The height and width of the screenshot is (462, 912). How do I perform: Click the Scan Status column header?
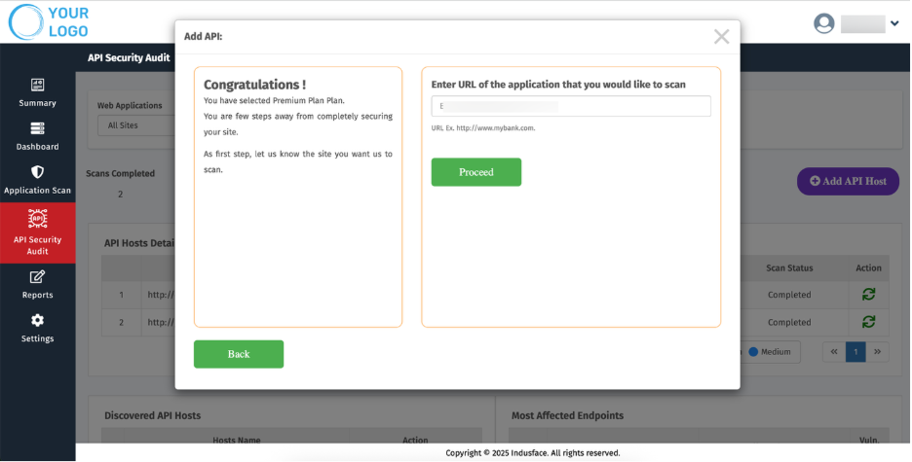coord(789,268)
